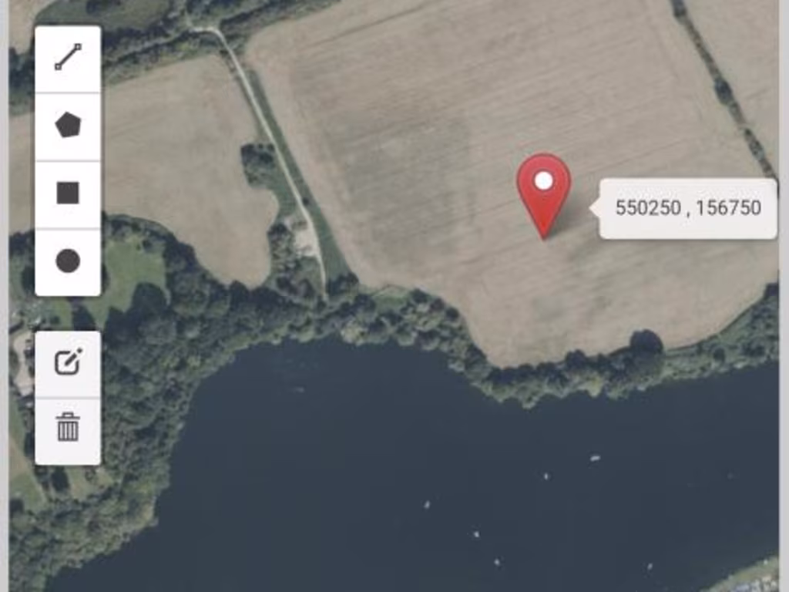Select the draw circle tool
The width and height of the screenshot is (789, 592).
(x=68, y=262)
